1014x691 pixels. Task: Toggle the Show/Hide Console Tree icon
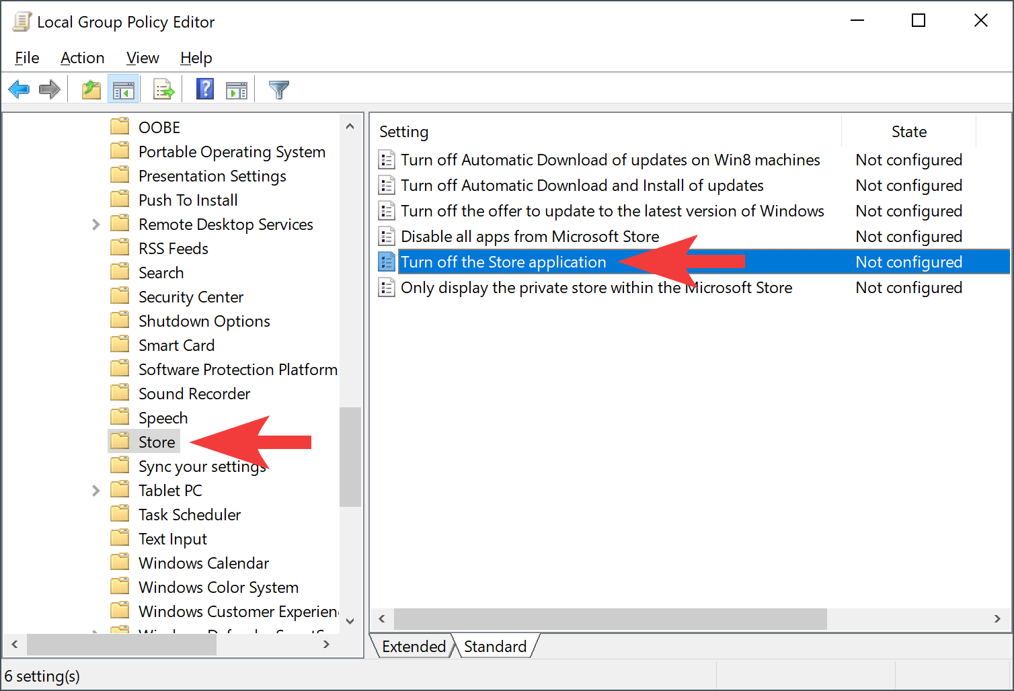[124, 89]
